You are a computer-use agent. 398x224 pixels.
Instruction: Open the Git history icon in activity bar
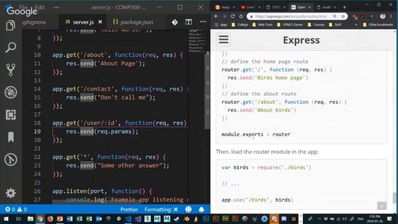click(x=11, y=159)
